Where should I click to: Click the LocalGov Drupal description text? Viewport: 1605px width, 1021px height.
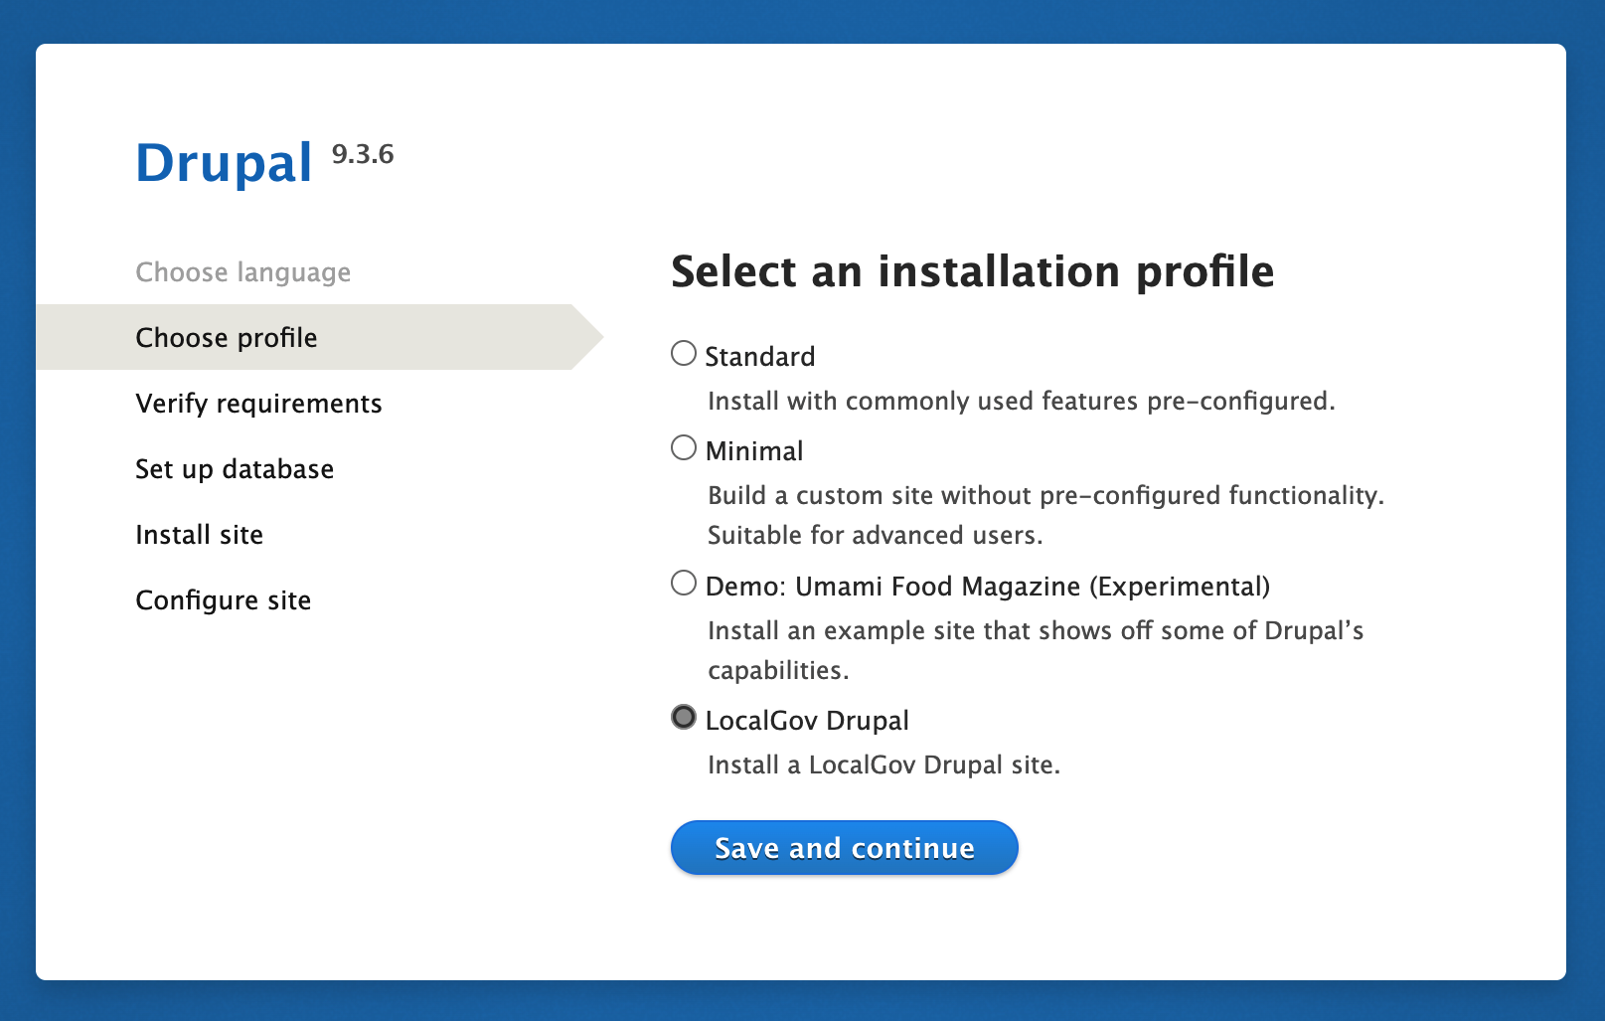pyautogui.click(x=883, y=765)
